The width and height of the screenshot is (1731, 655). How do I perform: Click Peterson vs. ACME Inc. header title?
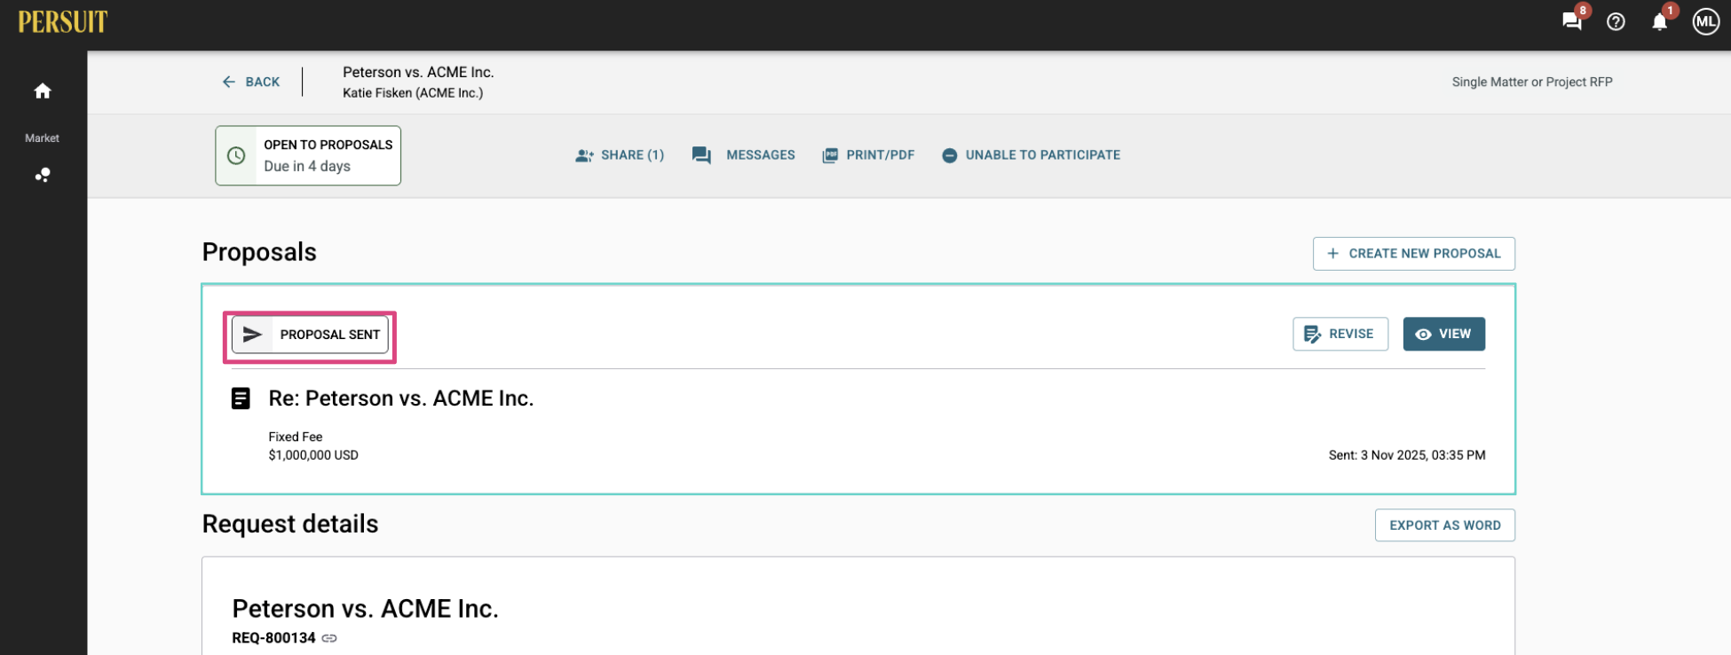418,72
